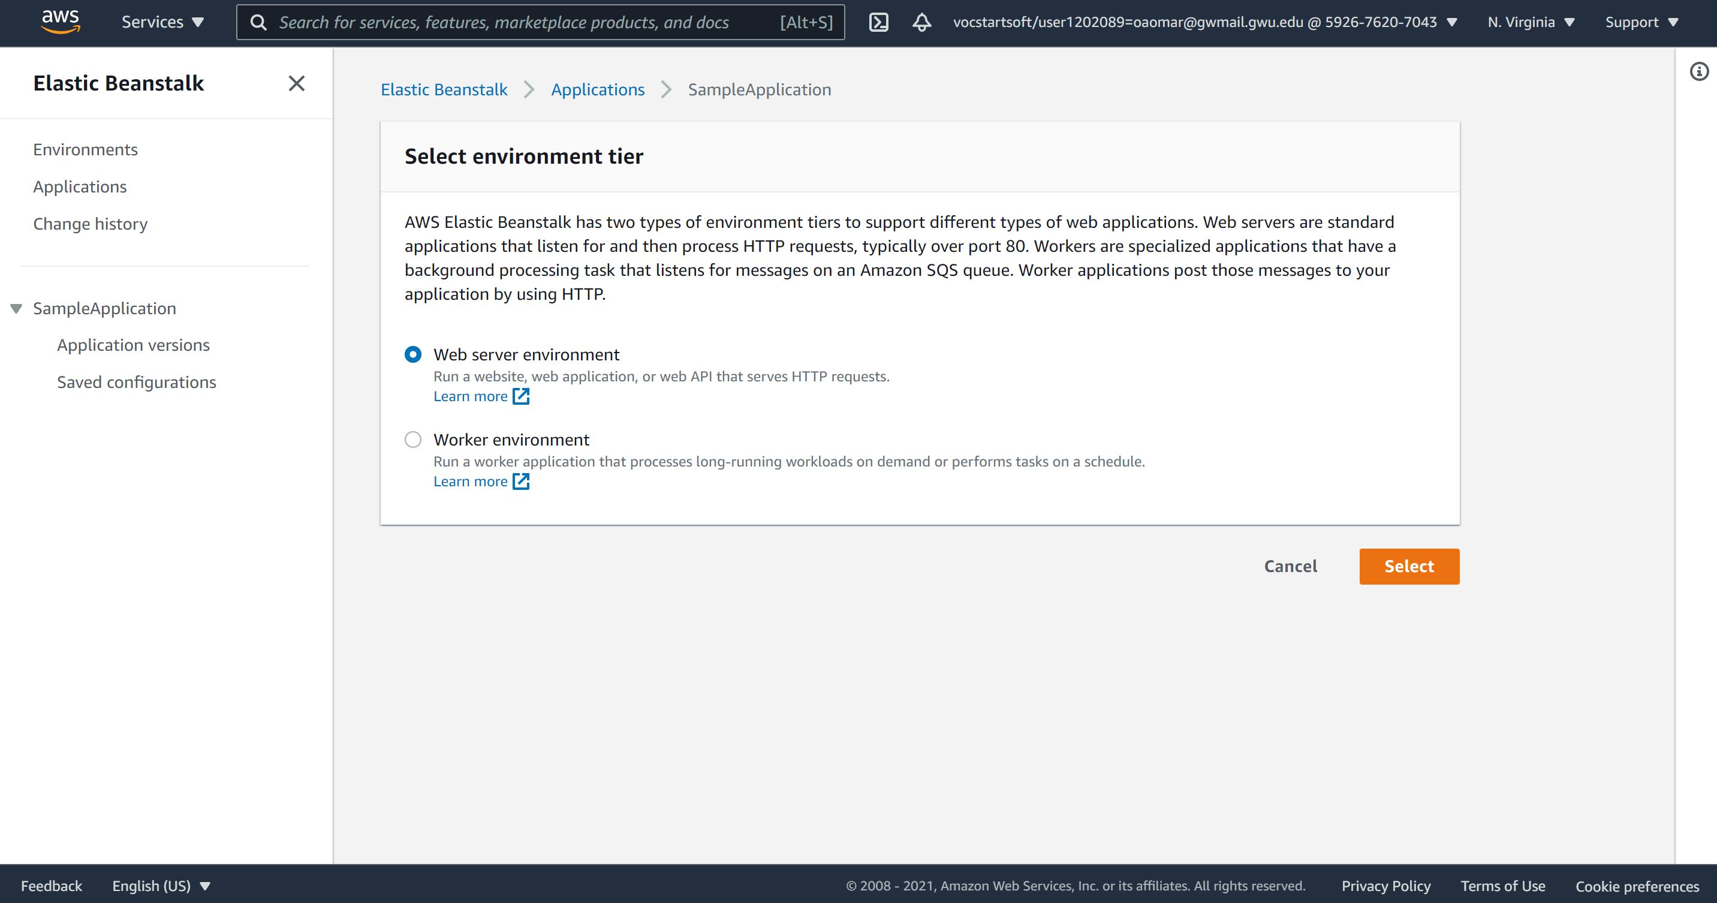This screenshot has height=903, width=1717.
Task: Open the Terms of Use footer link
Action: coord(1503,886)
